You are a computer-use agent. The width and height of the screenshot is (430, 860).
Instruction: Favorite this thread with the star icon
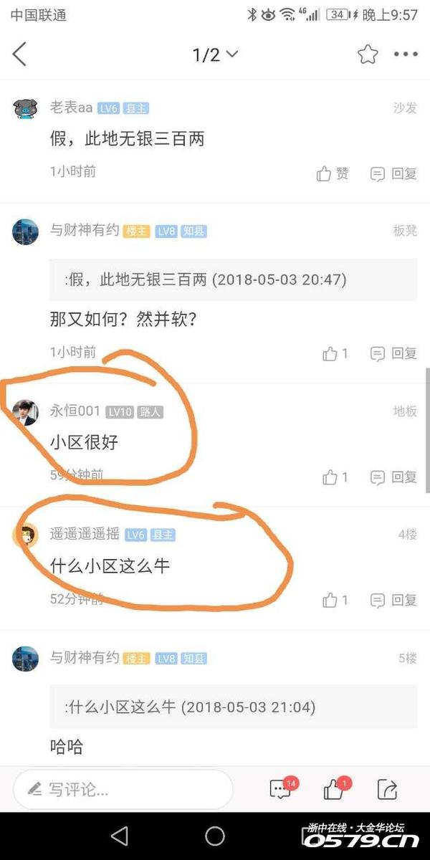368,54
